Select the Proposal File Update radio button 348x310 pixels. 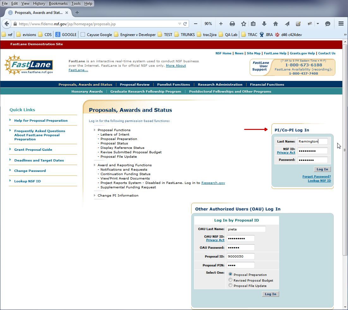click(x=230, y=285)
